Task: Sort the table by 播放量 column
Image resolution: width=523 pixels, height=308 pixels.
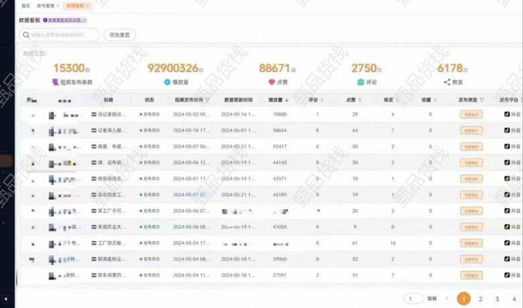Action: tap(288, 100)
